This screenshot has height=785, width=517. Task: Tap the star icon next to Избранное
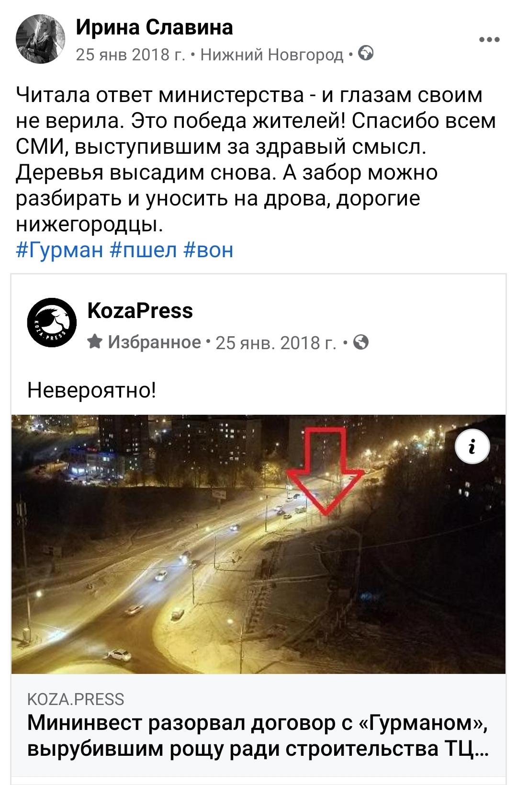click(x=95, y=342)
